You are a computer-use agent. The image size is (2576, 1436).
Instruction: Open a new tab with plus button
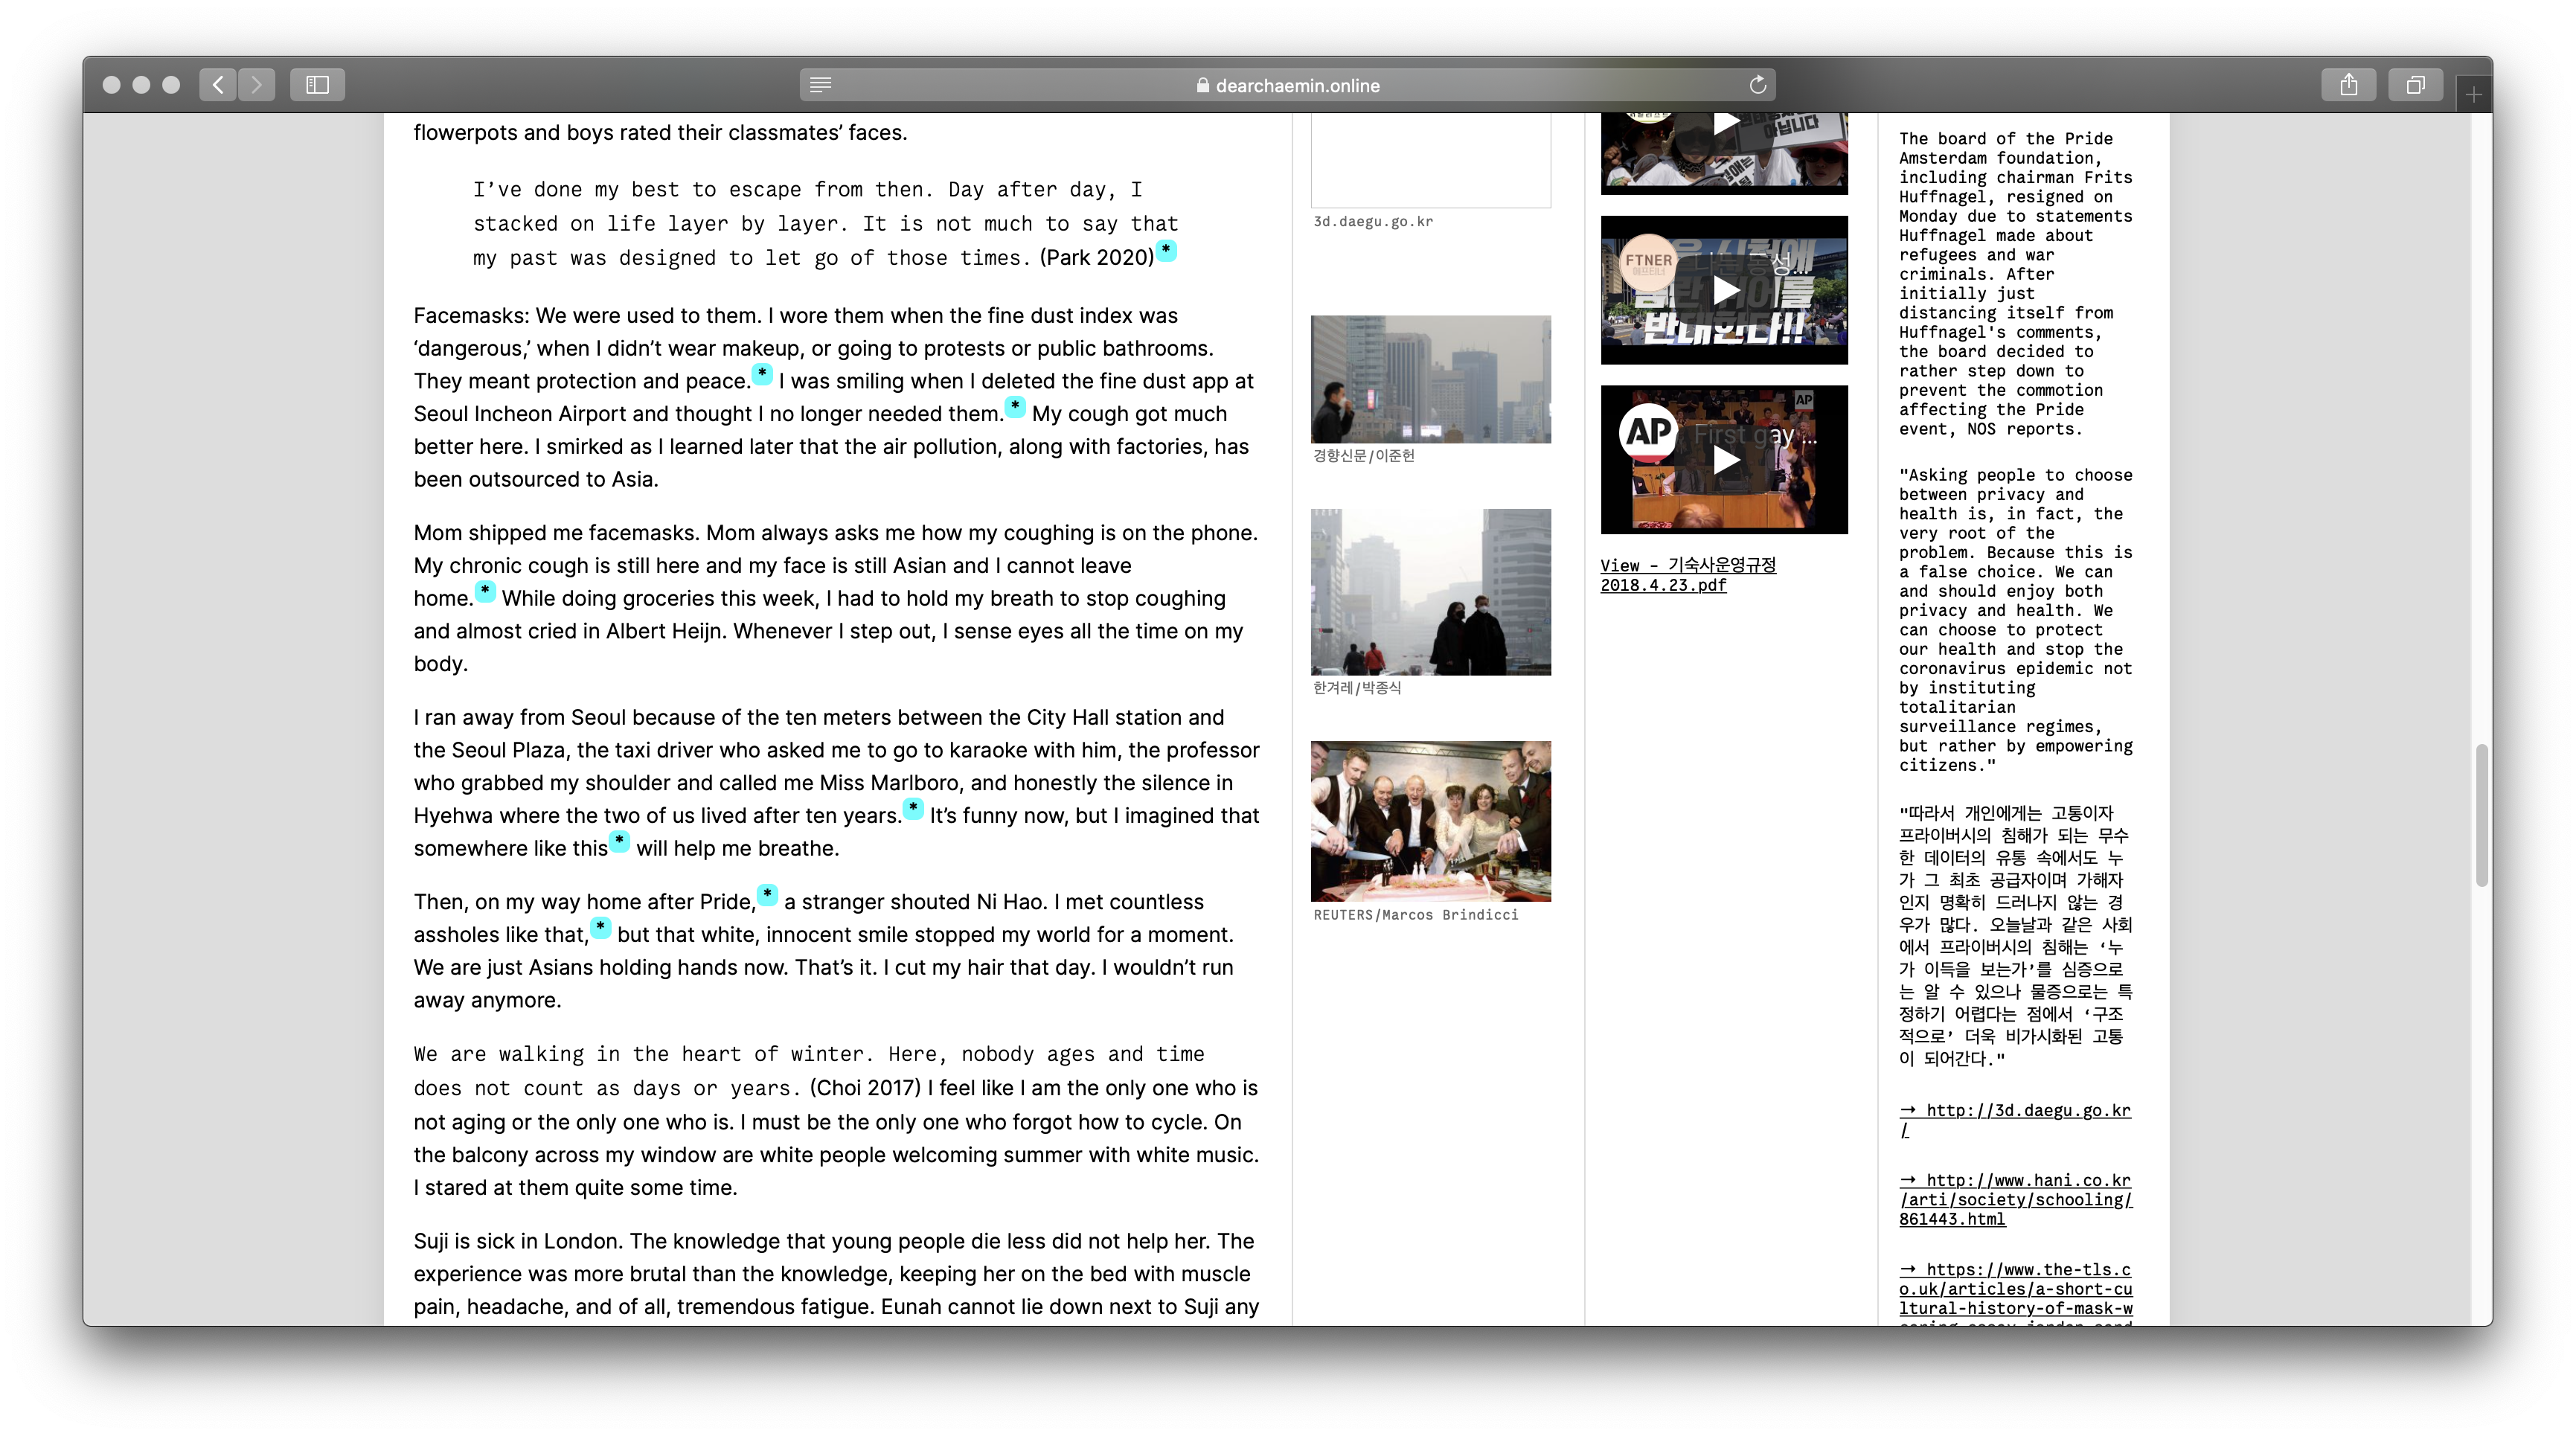click(x=2473, y=95)
